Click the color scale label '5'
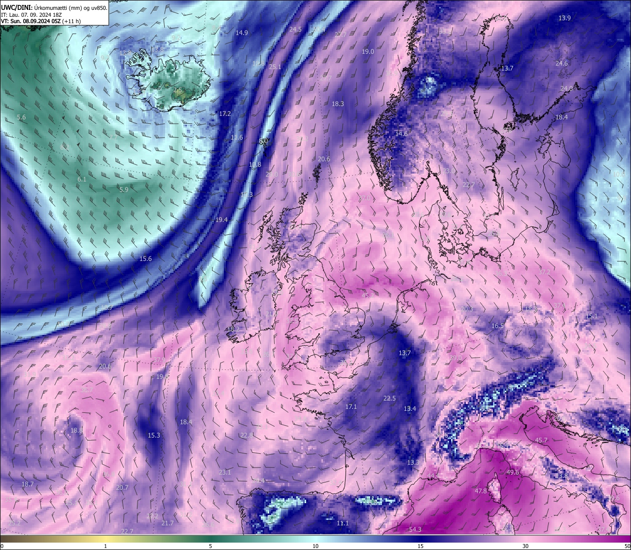This screenshot has height=550, width=631. coord(210,546)
